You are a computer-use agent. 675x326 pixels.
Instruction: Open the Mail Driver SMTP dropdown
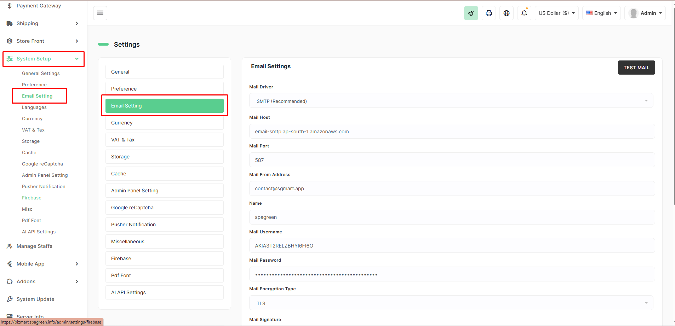click(x=451, y=101)
